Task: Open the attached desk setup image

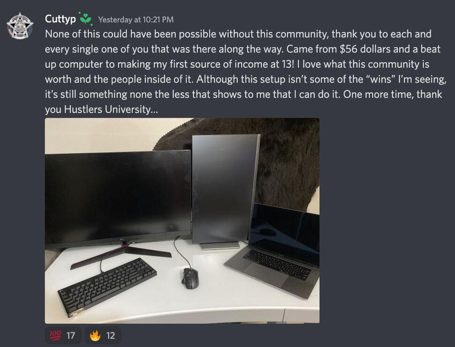Action: 182,221
